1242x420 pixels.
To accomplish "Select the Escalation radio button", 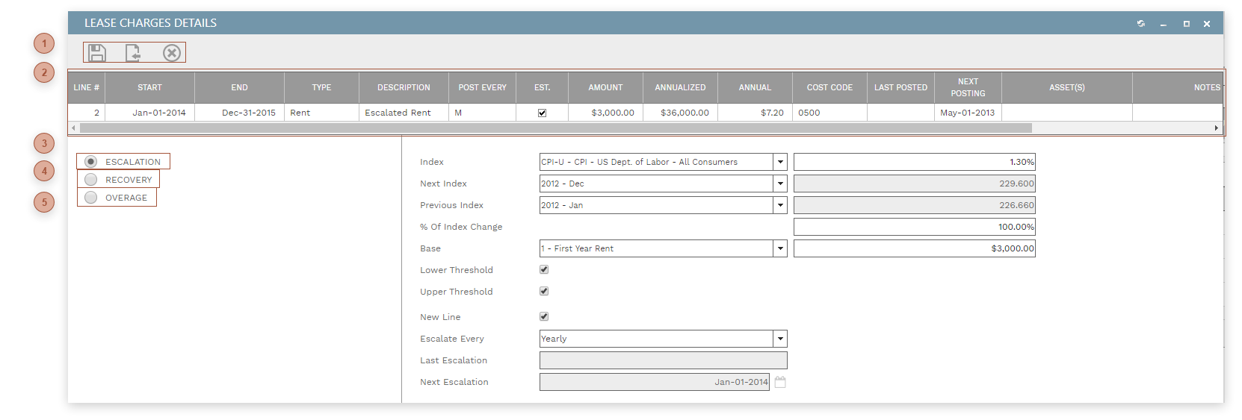I will (x=91, y=162).
